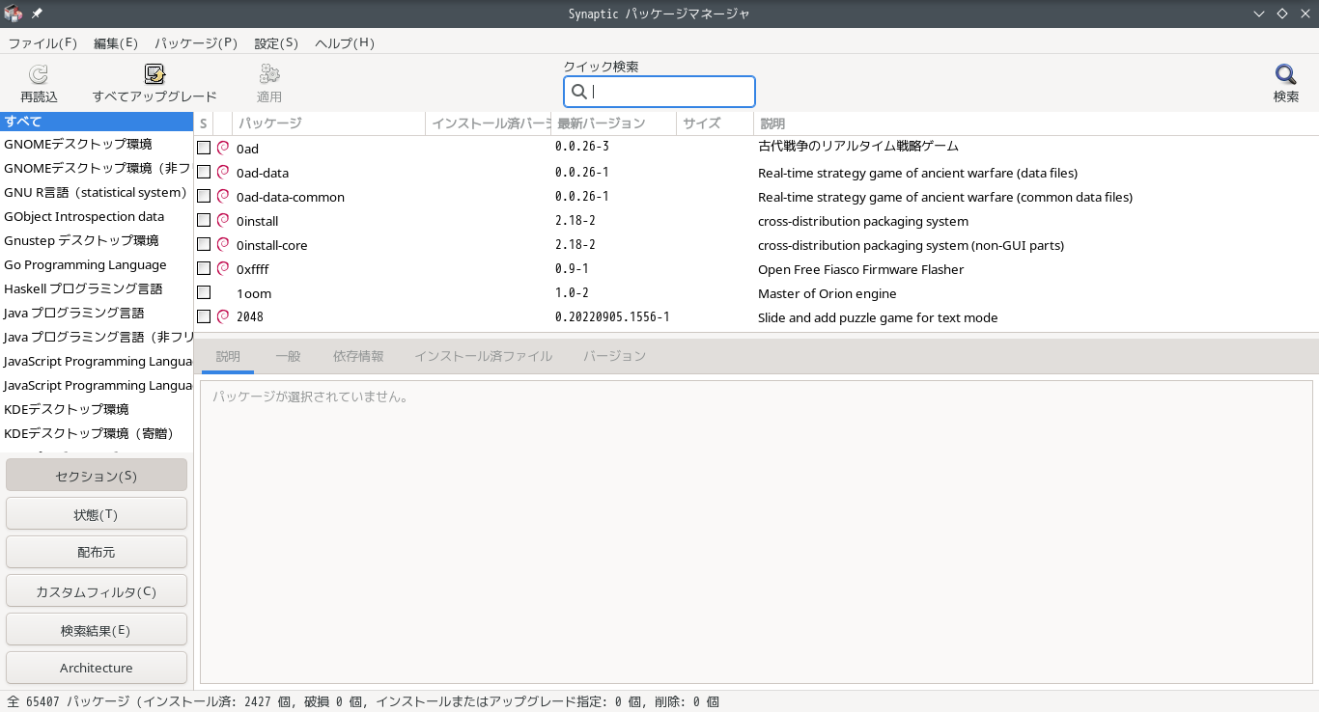Open the 検索 magnifier search tool

1285,74
